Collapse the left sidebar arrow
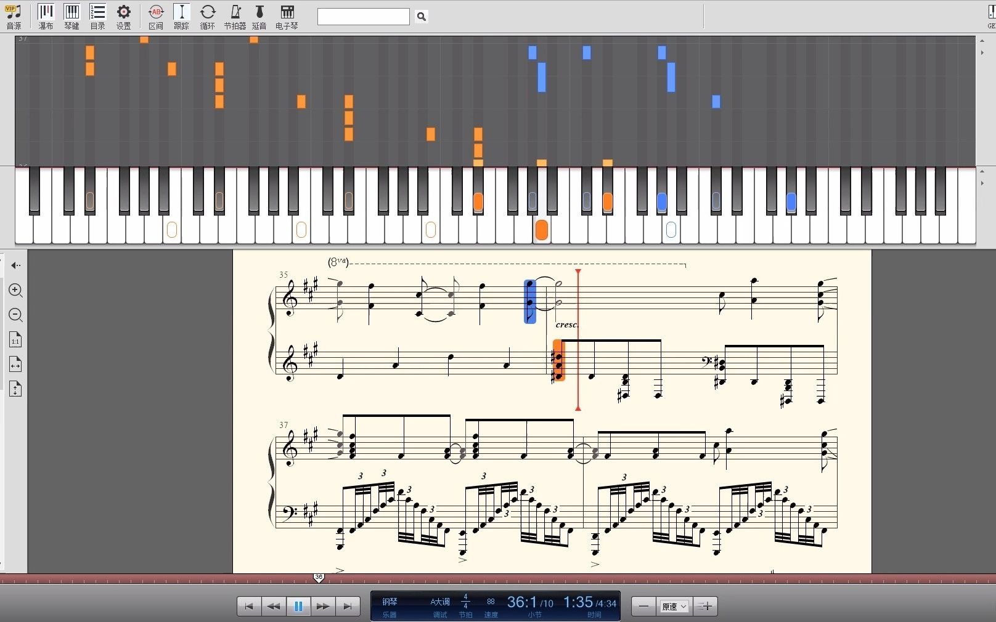The width and height of the screenshot is (996, 622). pos(15,265)
